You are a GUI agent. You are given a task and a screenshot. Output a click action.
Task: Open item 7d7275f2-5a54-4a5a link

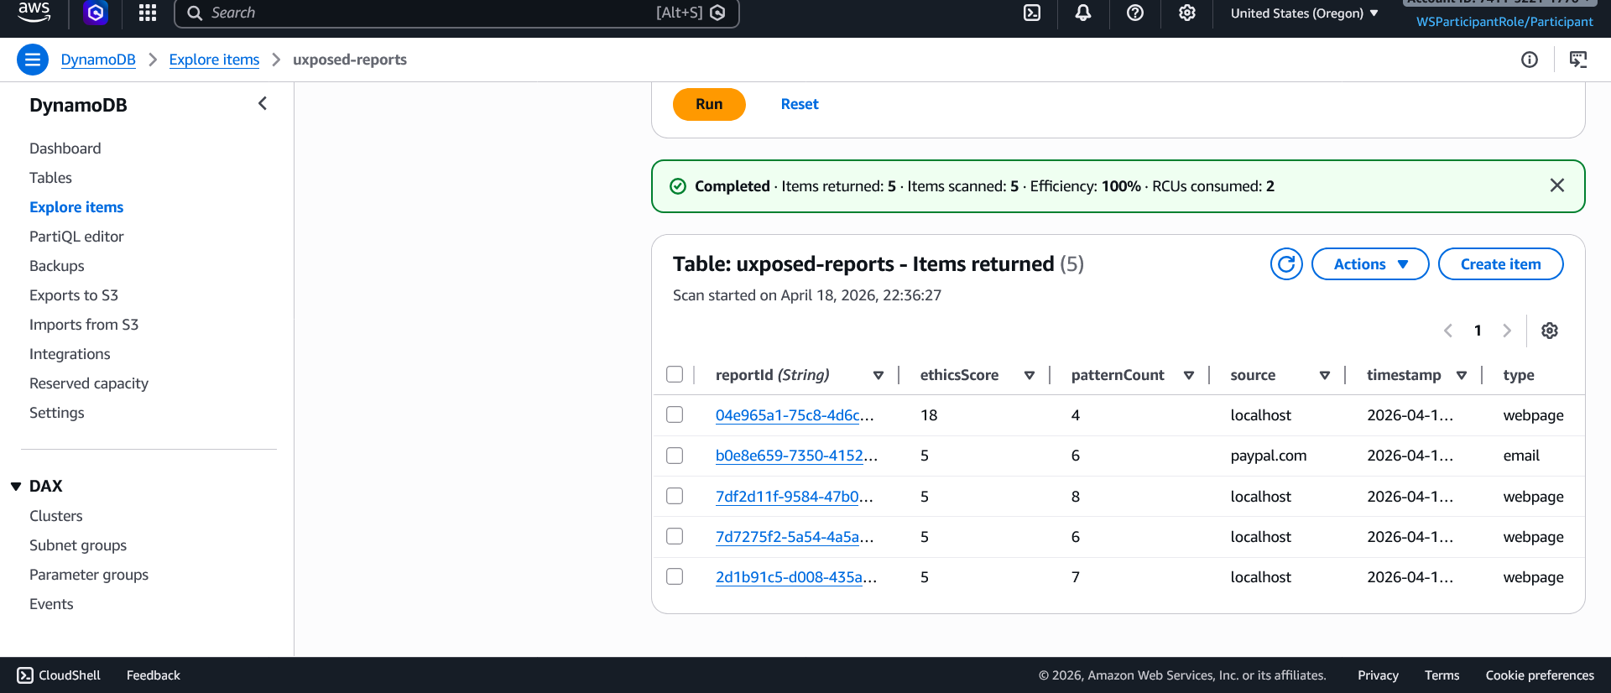[795, 537]
